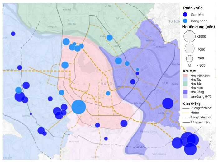Click the dark blue bubble near Lê Xá
The image size is (218, 162).
[168, 103]
